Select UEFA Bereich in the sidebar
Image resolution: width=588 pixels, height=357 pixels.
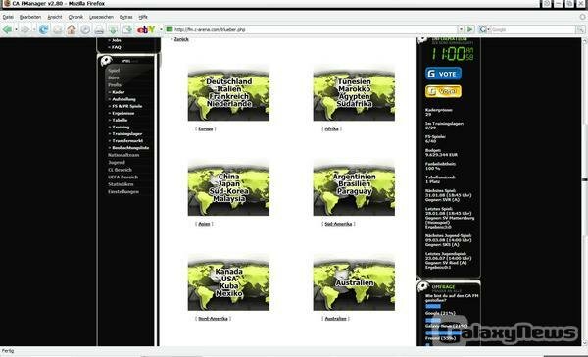123,178
